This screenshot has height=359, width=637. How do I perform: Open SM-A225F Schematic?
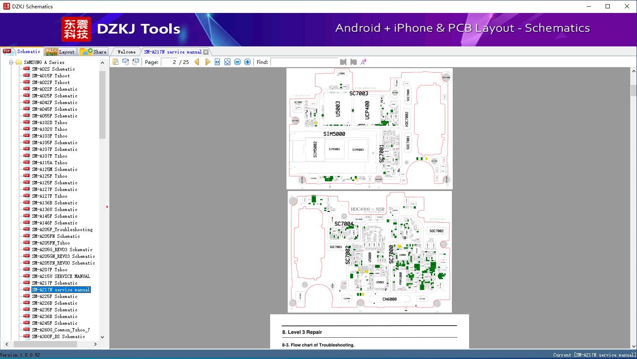point(54,296)
